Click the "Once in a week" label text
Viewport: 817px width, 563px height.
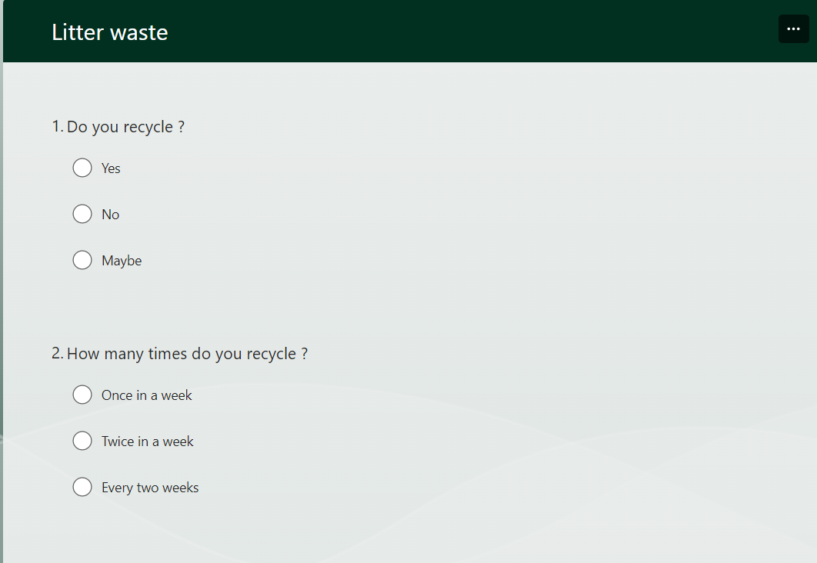[x=146, y=395]
